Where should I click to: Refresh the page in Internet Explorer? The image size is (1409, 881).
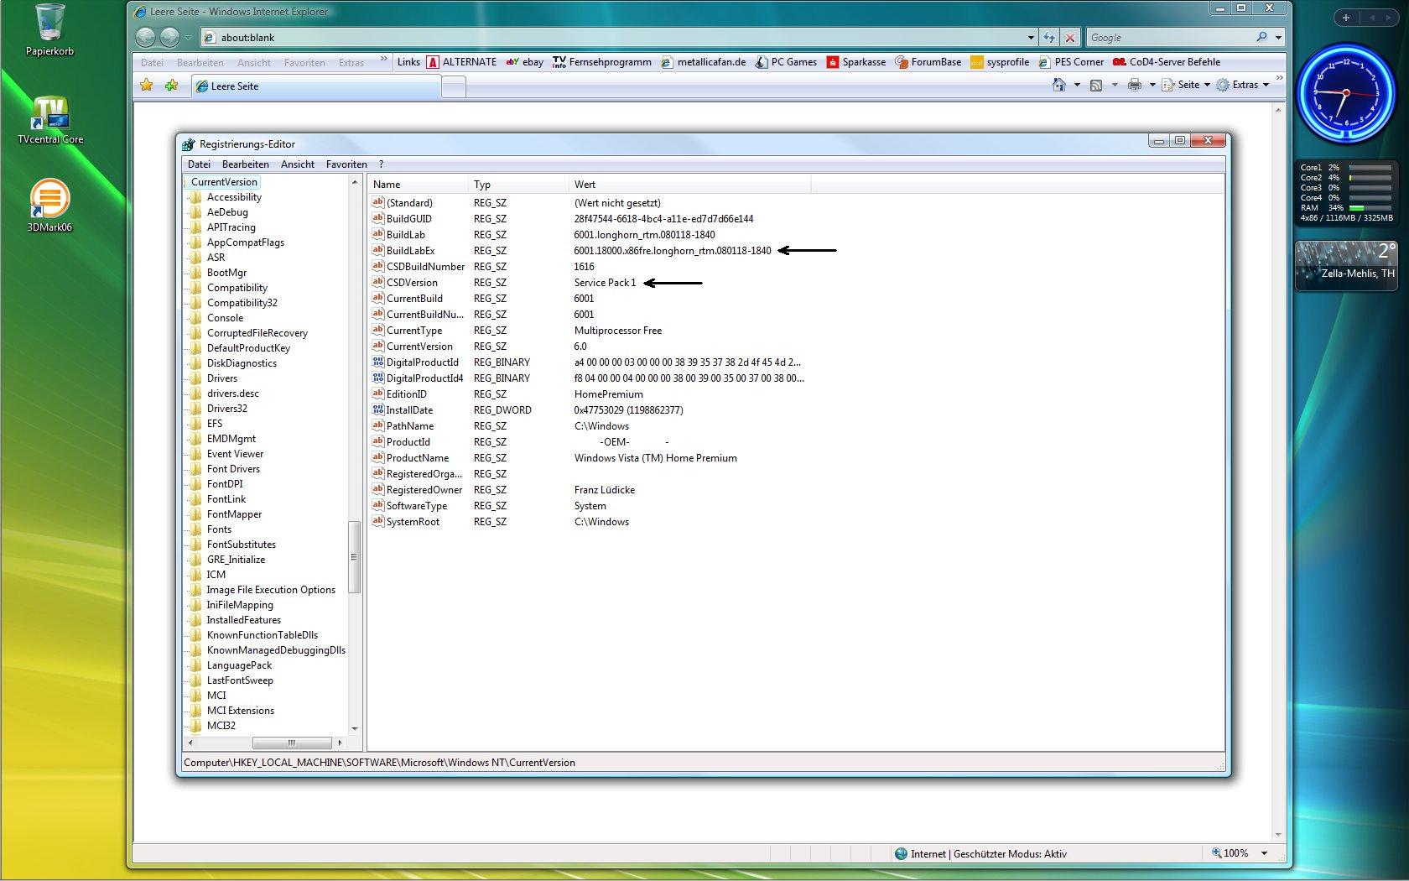[1048, 37]
